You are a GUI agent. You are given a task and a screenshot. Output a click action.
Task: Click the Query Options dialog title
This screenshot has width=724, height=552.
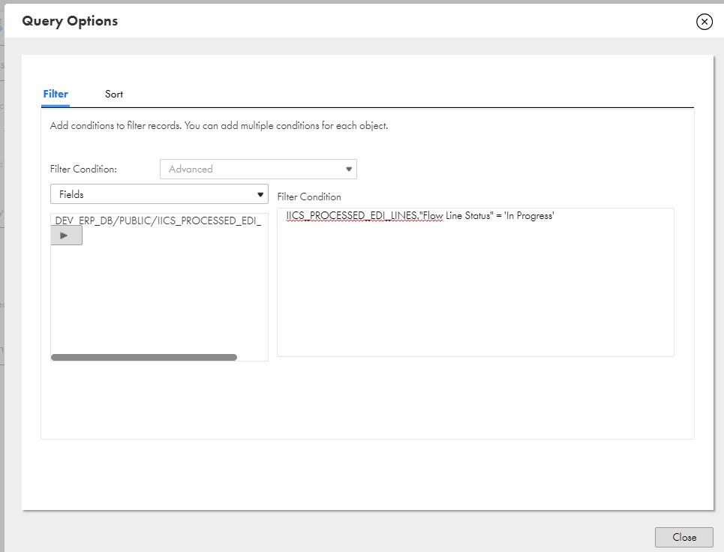pyautogui.click(x=70, y=21)
